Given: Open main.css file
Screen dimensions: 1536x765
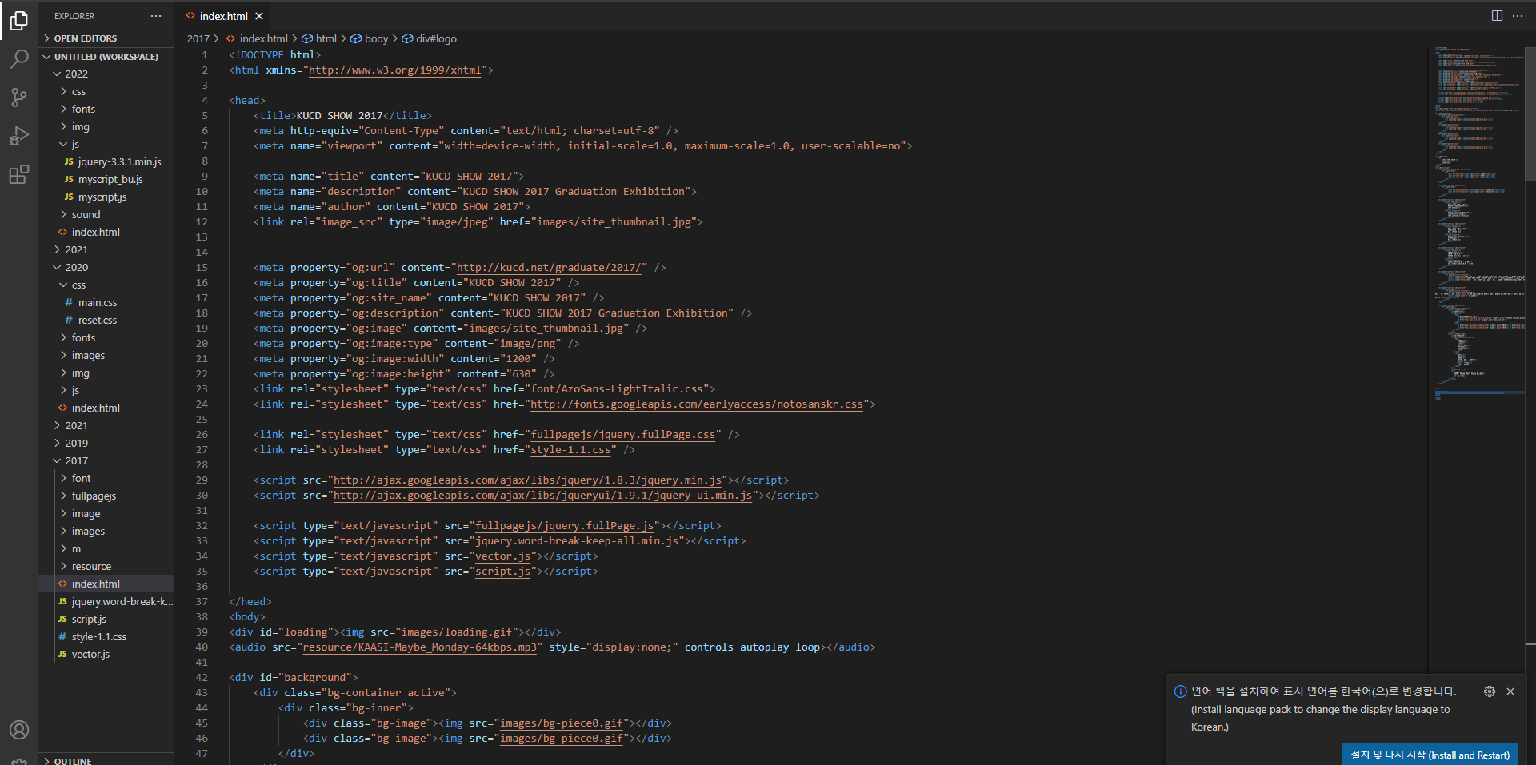Looking at the screenshot, I should pyautogui.click(x=106, y=302).
